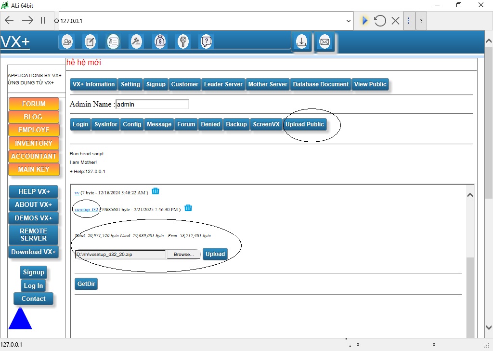
Task: Open the money bag icon
Action: [160, 42]
